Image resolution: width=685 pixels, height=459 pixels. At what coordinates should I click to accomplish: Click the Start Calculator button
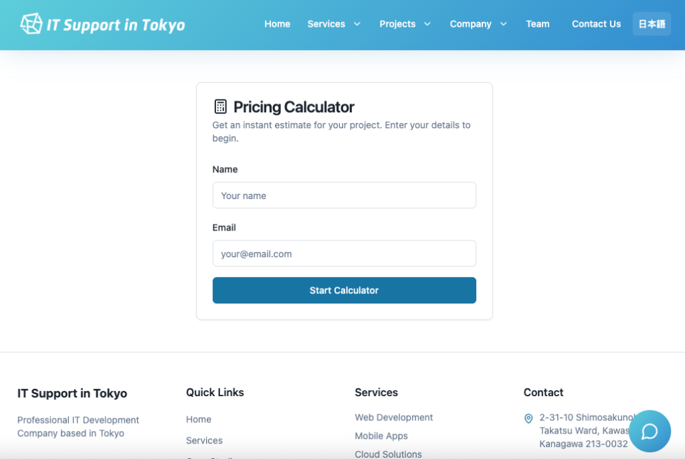pyautogui.click(x=345, y=290)
